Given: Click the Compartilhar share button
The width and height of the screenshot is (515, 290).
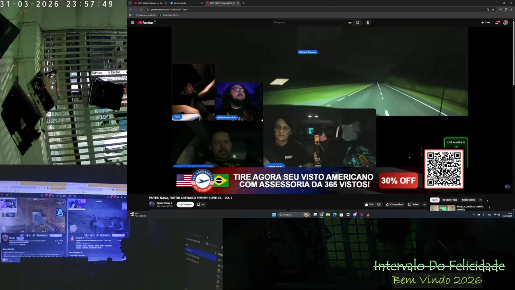Looking at the screenshot, I should coord(394,204).
